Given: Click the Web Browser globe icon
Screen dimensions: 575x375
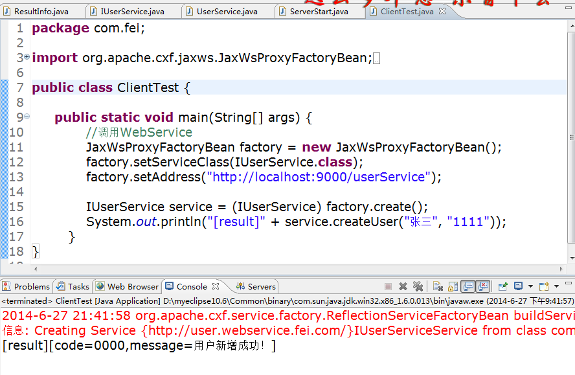Looking at the screenshot, I should 100,286.
